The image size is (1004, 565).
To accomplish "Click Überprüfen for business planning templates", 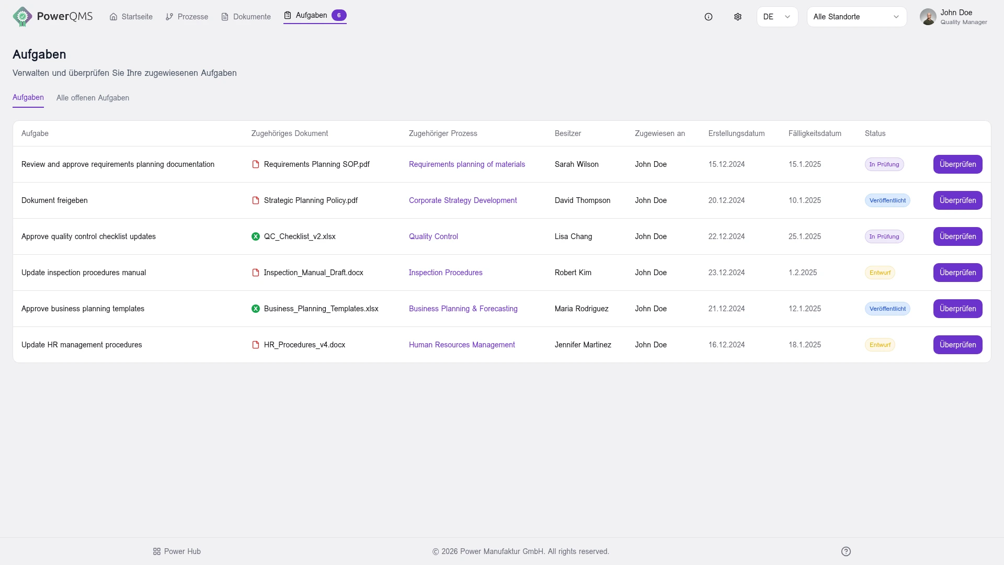I will 957,309.
